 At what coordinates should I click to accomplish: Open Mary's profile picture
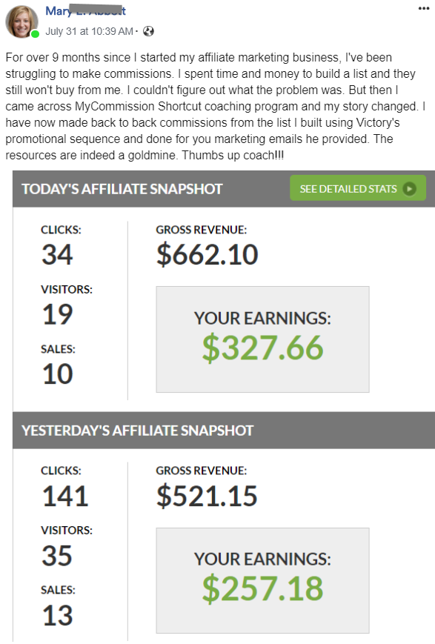click(21, 21)
